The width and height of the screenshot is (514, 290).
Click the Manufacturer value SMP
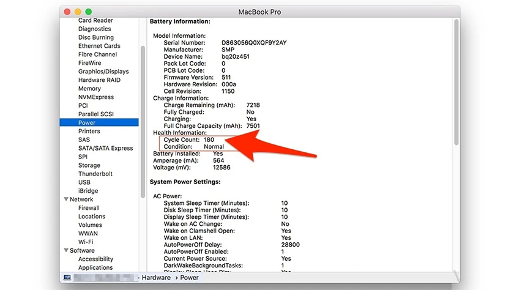coord(228,50)
